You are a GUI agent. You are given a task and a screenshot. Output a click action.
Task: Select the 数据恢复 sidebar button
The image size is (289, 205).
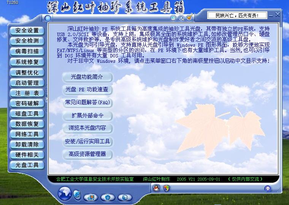pos(27,124)
